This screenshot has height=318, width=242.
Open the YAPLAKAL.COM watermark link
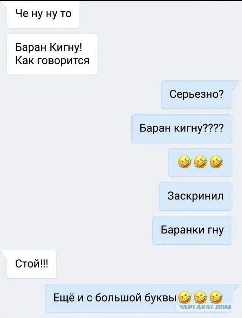(x=205, y=307)
